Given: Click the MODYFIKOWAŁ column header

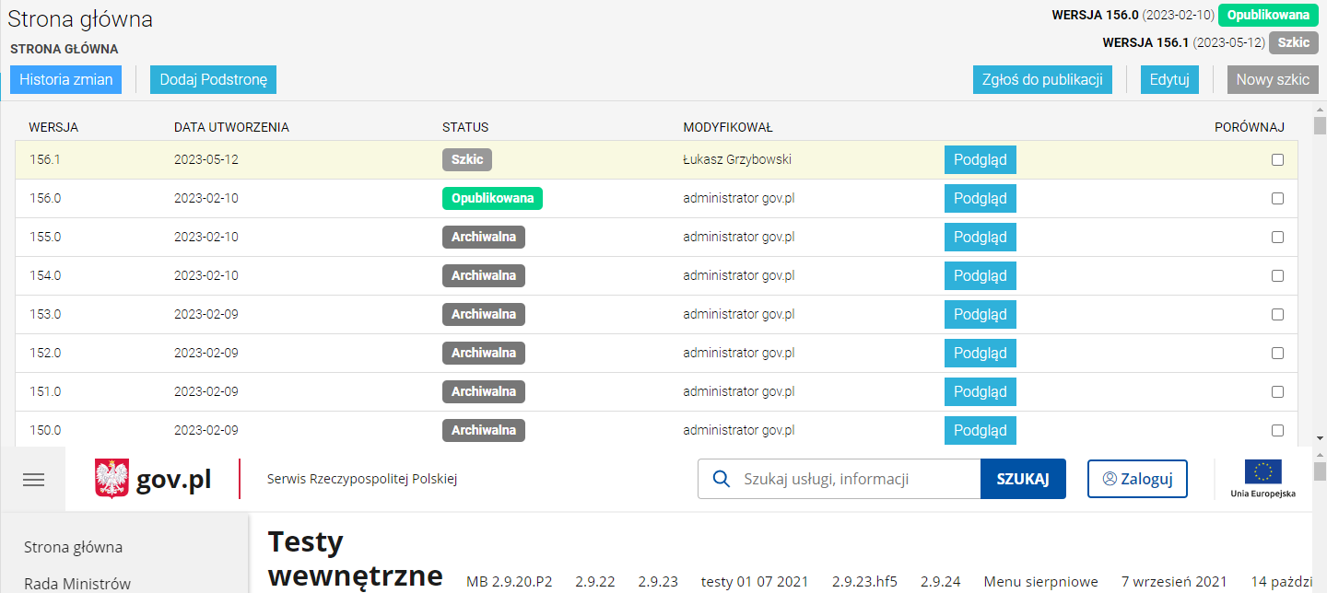Looking at the screenshot, I should (x=728, y=127).
